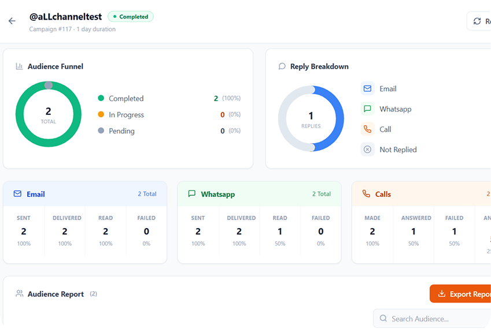Click the Reply Breakdown speech bubble icon
491x332 pixels.
pos(282,66)
